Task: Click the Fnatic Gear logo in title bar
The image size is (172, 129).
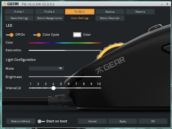Action: click(11, 4)
